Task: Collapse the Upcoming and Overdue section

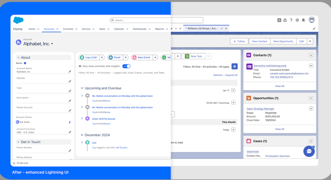Action: [82, 88]
